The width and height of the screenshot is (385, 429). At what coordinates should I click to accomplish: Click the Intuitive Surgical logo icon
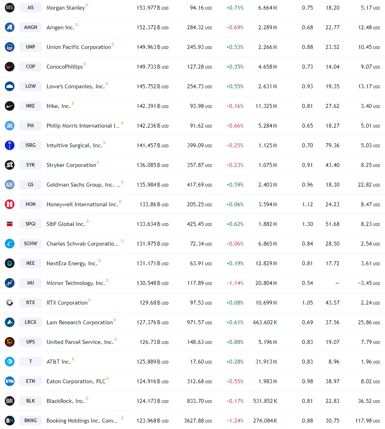pyautogui.click(x=10, y=145)
